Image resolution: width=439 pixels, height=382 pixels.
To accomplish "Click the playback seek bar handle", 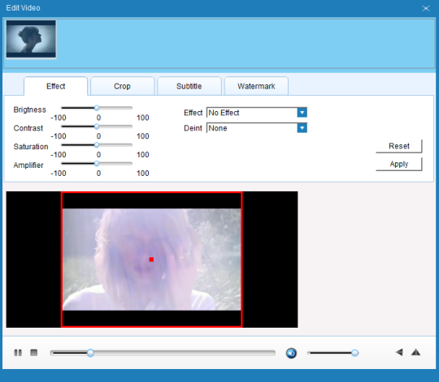I will [x=90, y=353].
